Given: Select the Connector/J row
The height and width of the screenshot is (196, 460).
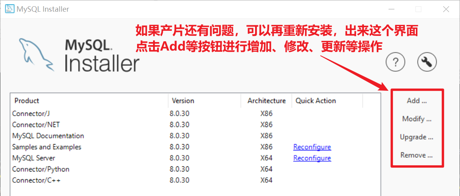Looking at the screenshot, I should (x=195, y=113).
